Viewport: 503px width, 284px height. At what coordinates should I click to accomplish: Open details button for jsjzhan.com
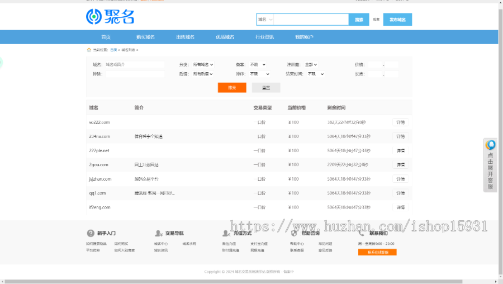click(400, 179)
